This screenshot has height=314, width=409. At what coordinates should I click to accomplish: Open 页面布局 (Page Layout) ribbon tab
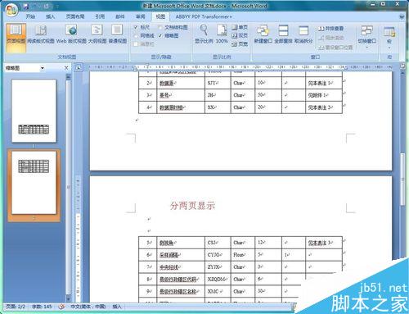pos(75,16)
